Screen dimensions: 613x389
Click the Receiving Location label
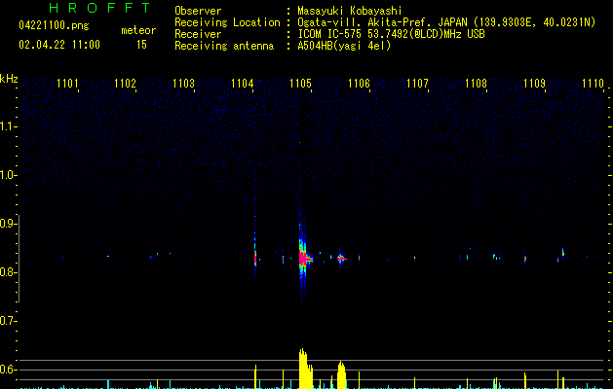click(x=227, y=22)
